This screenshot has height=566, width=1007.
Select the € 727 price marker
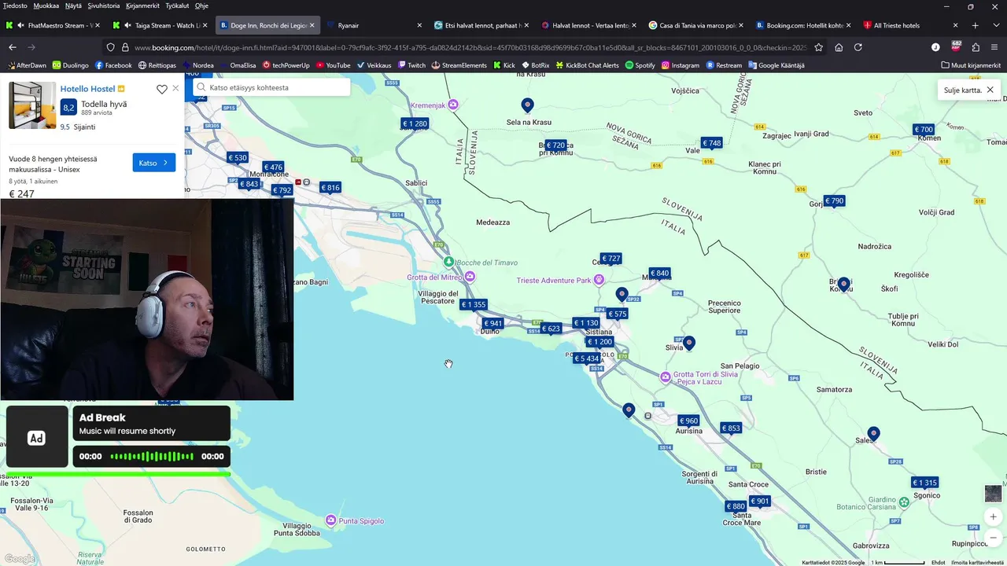coord(611,259)
